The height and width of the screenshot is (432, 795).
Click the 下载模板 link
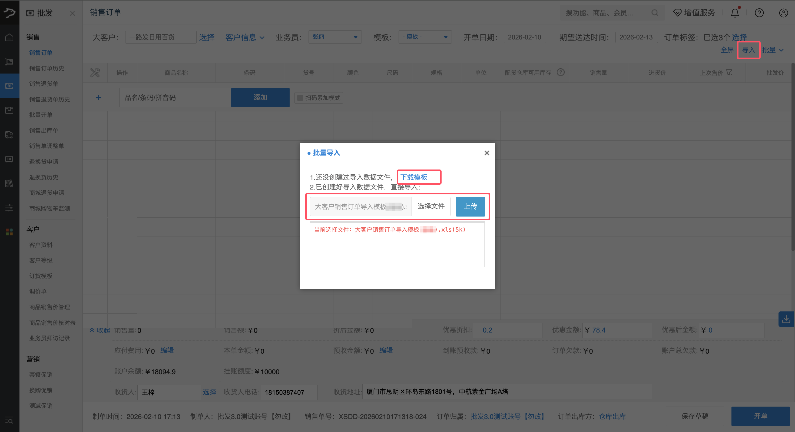click(x=413, y=177)
